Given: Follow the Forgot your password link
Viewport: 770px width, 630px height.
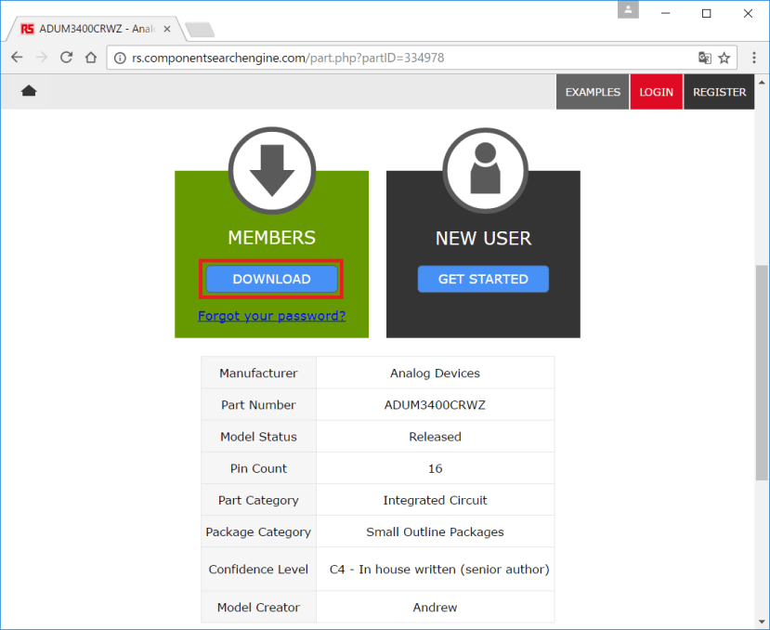Looking at the screenshot, I should [271, 316].
